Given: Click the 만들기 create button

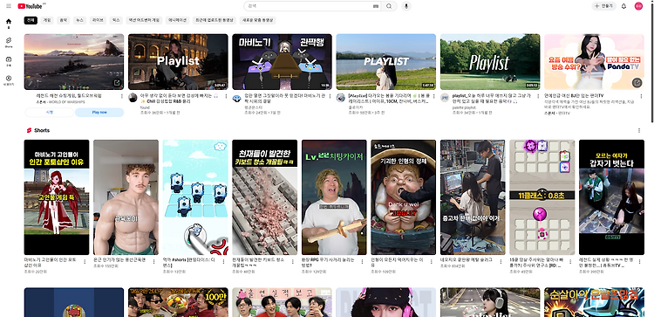Looking at the screenshot, I should coord(604,6).
